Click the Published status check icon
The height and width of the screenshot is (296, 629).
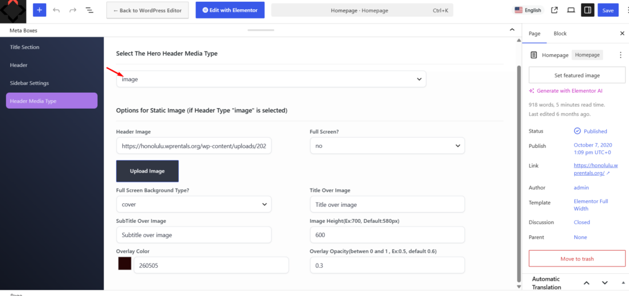tap(577, 131)
